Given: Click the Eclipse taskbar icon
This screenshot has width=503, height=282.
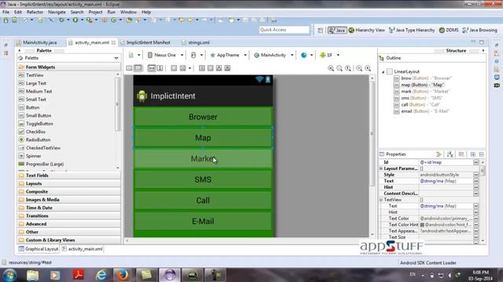Looking at the screenshot, I should pos(170,275).
